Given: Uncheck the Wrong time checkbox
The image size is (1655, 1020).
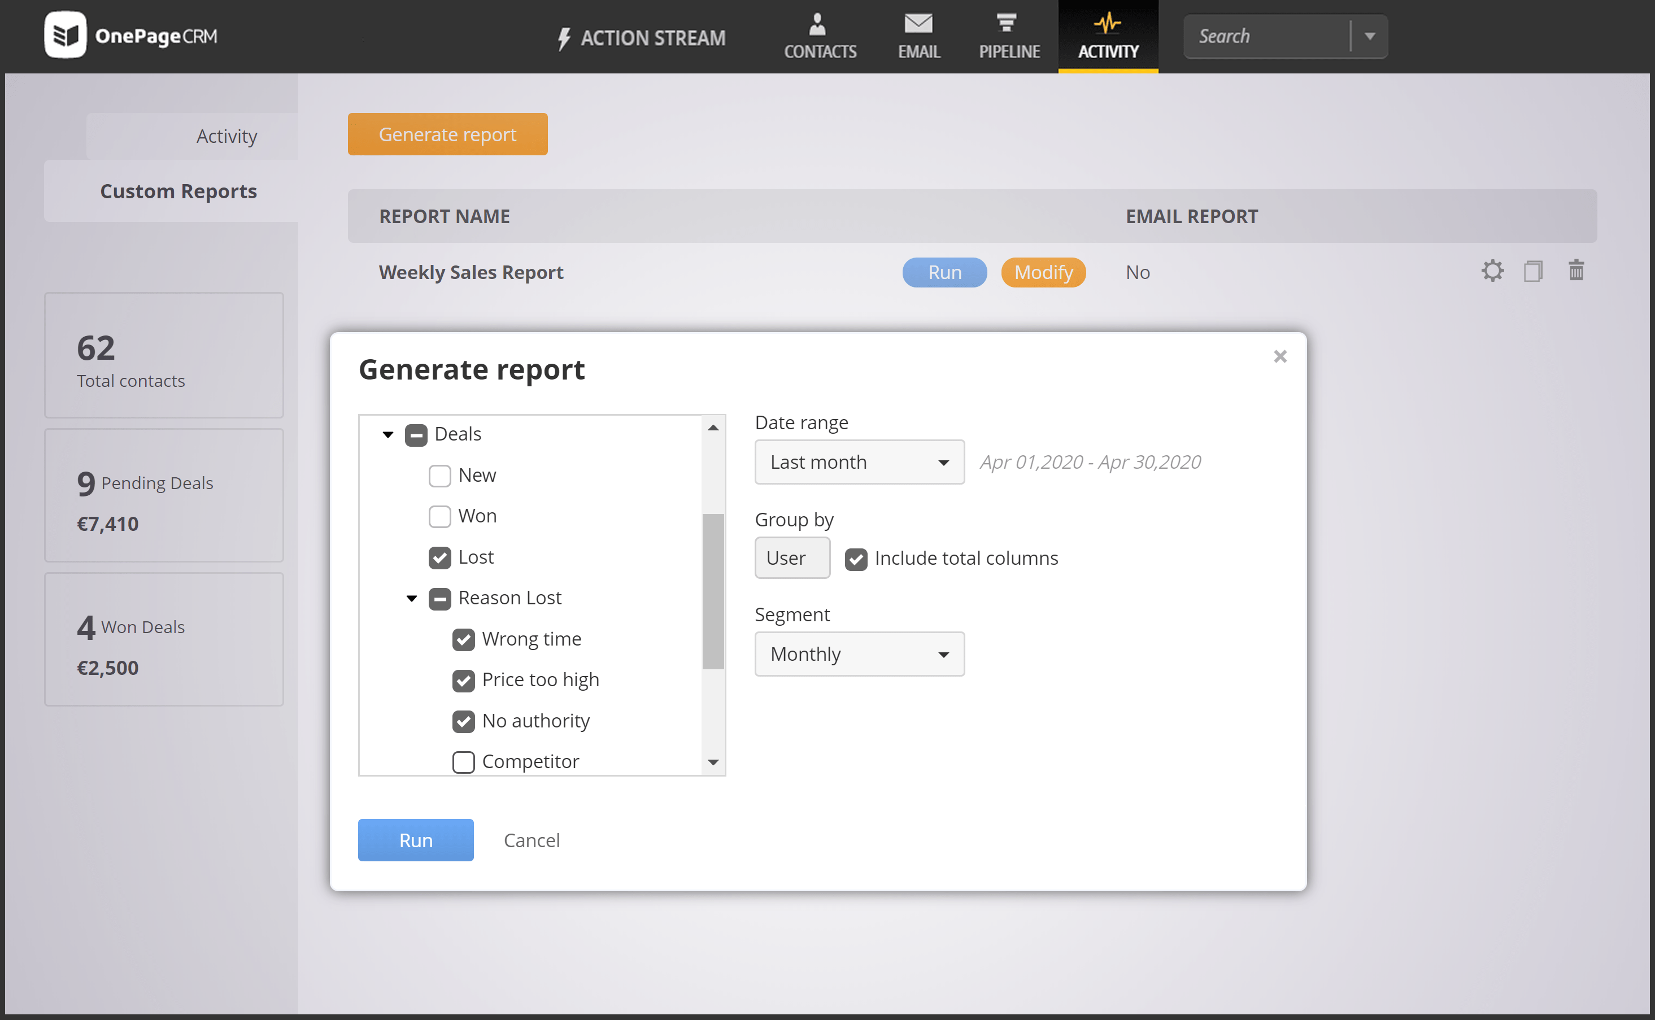Looking at the screenshot, I should click(x=464, y=639).
